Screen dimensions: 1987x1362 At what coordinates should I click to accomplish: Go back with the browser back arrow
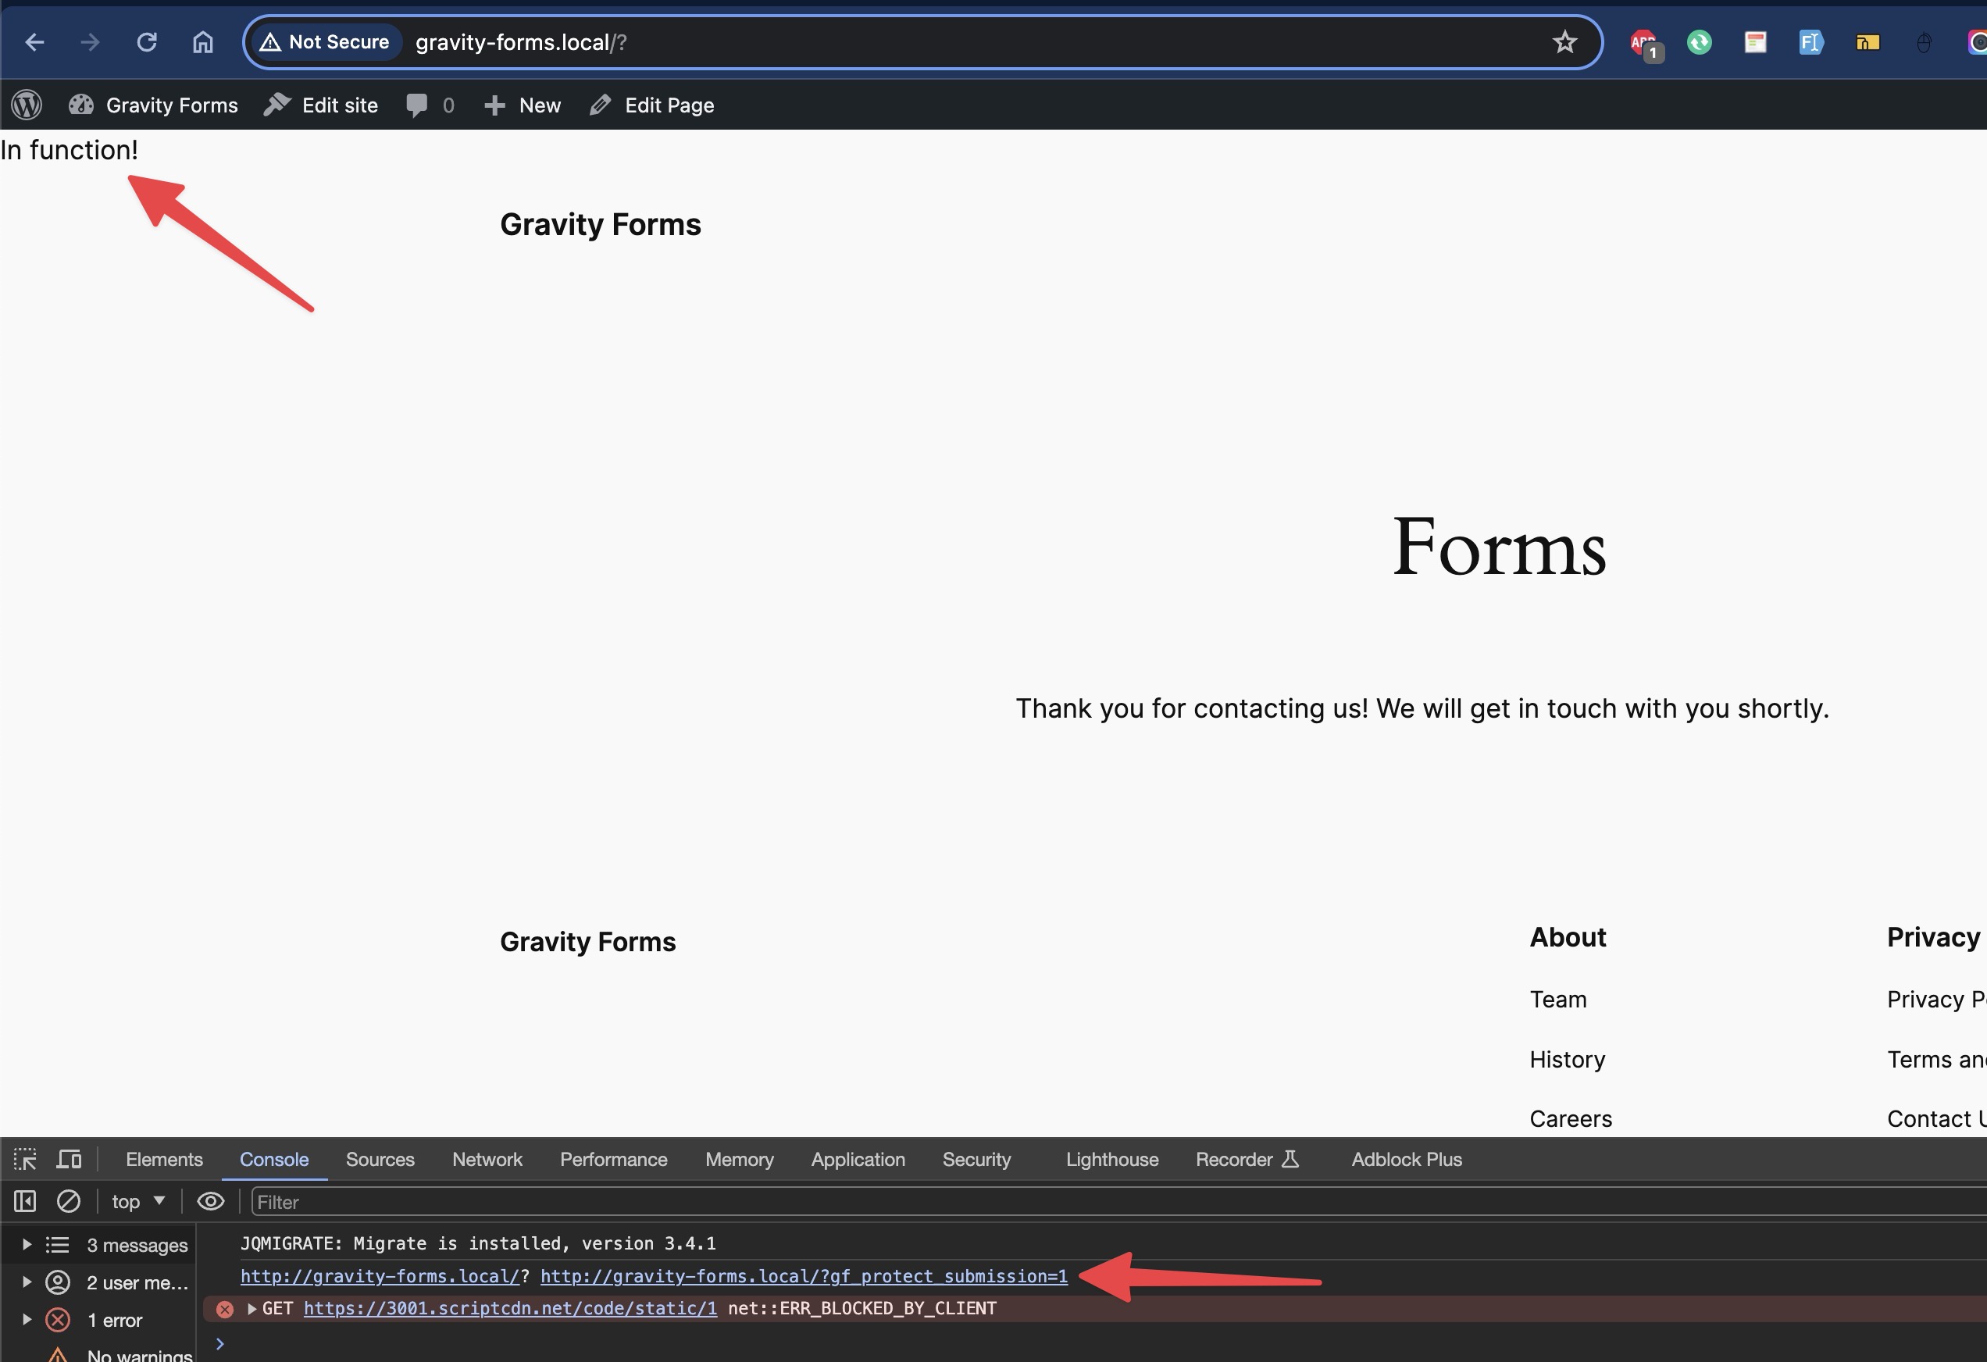pyautogui.click(x=34, y=42)
